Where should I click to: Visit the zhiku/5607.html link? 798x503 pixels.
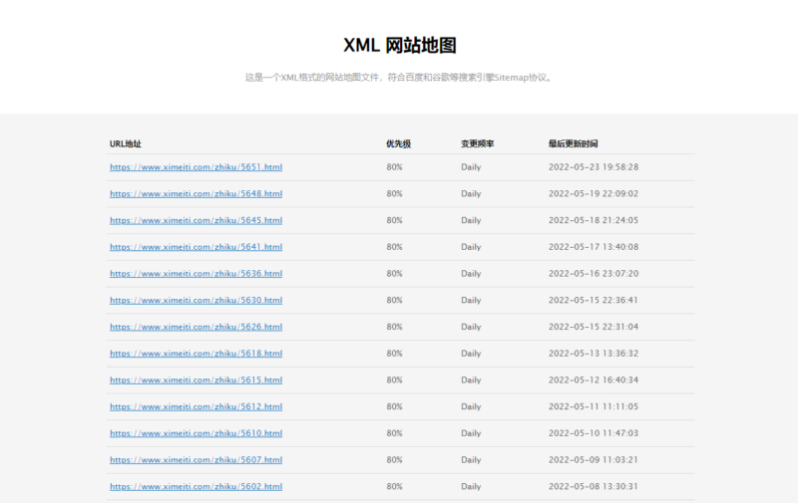(x=196, y=460)
